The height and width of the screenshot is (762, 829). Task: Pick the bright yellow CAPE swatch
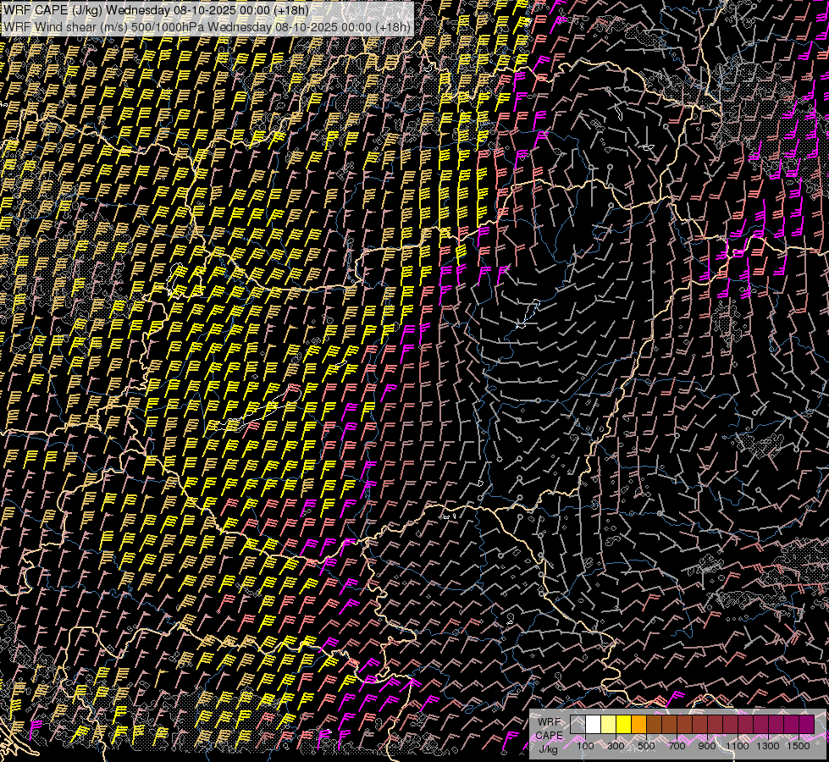point(623,725)
